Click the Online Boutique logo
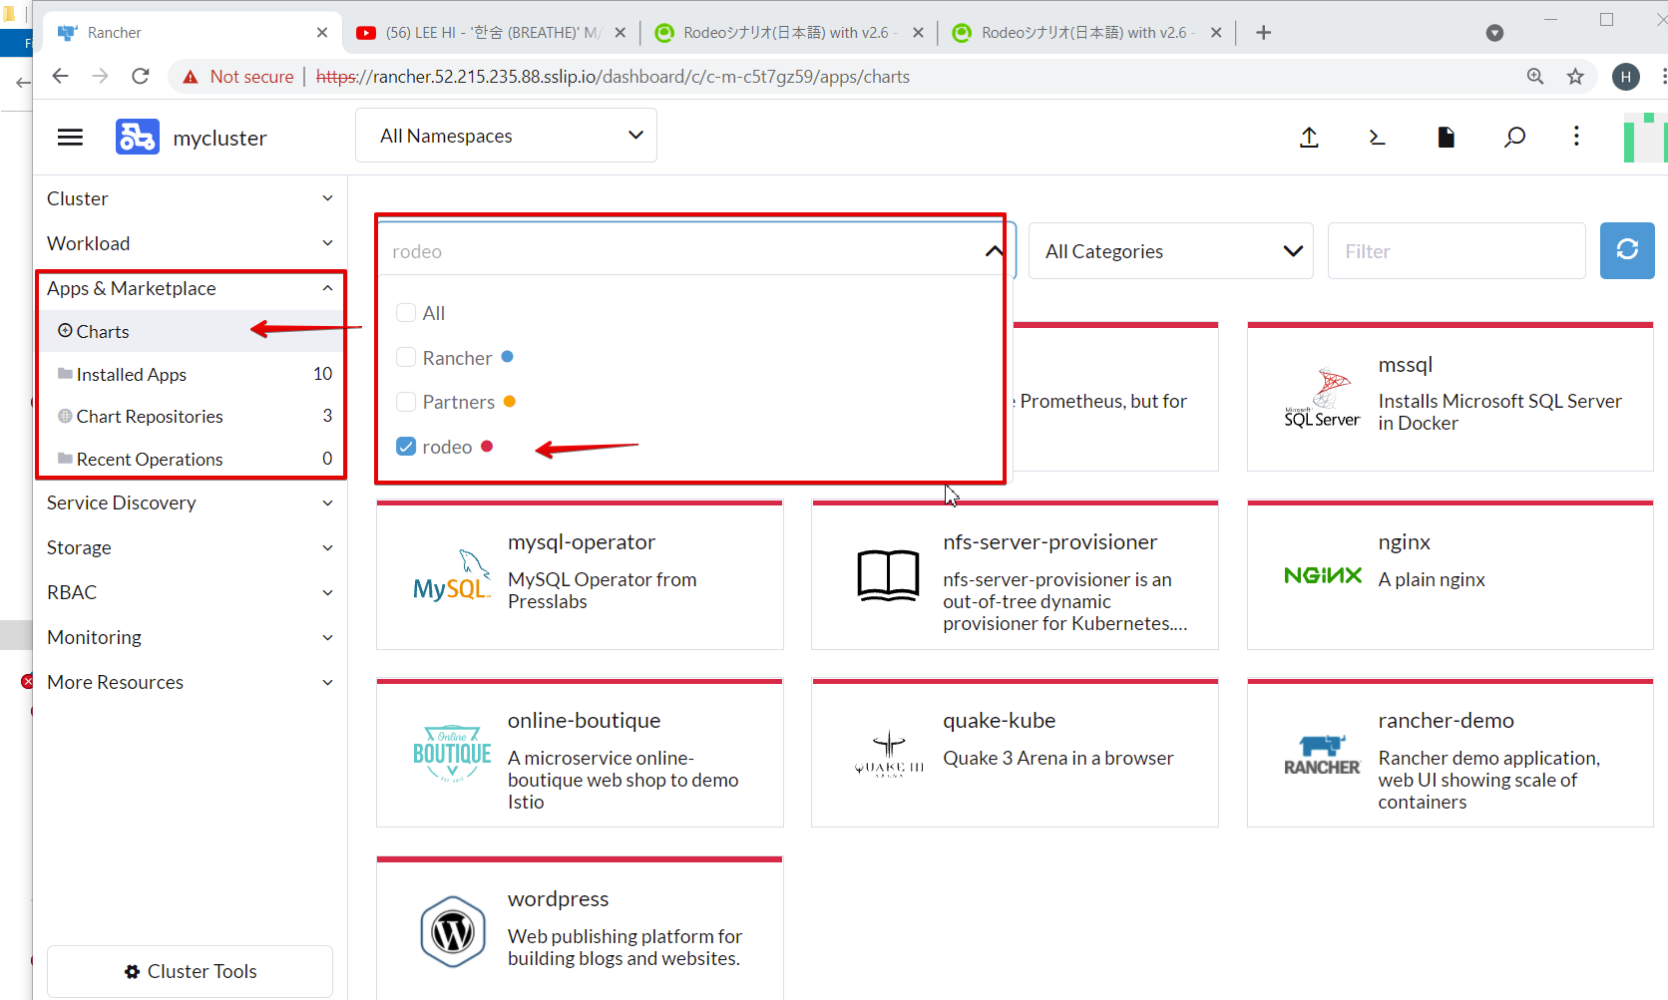1668x1000 pixels. [x=452, y=753]
